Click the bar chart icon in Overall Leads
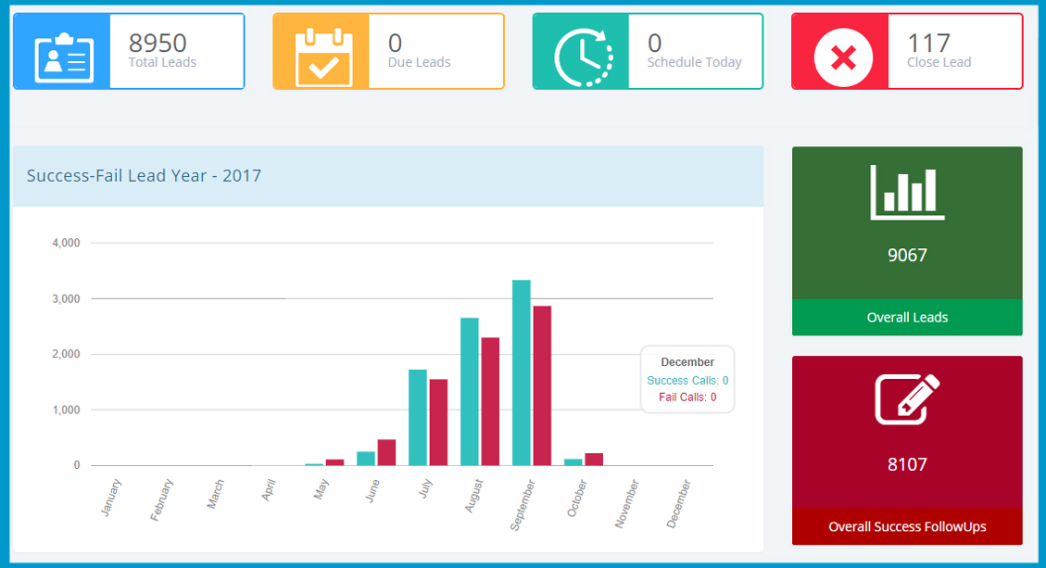 [x=907, y=193]
